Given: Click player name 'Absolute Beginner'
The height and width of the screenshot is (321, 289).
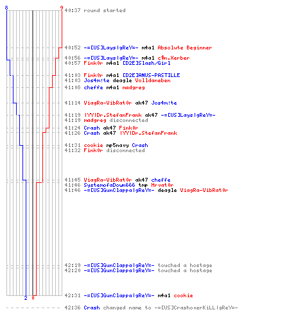Looking at the screenshot, I should click(185, 48).
